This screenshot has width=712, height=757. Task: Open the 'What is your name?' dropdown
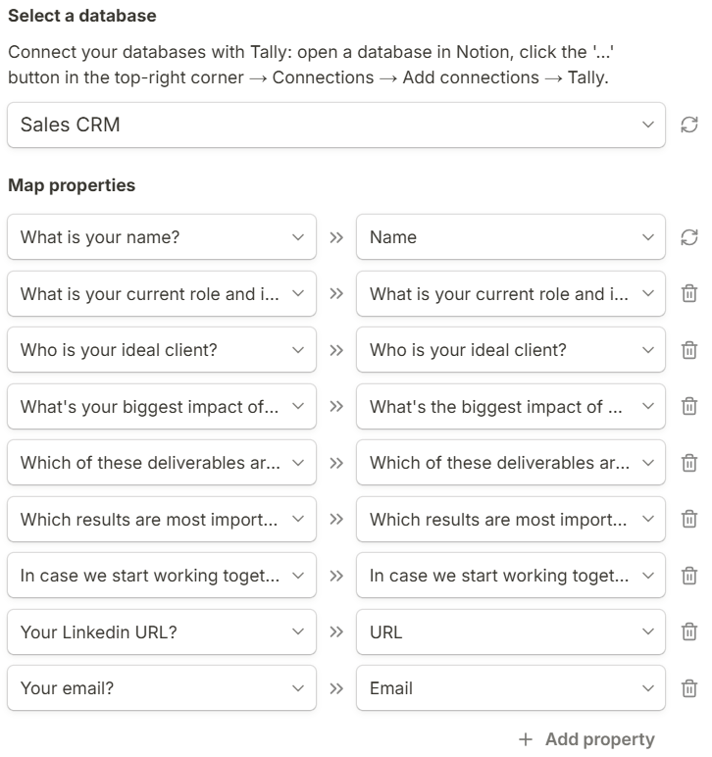(162, 237)
